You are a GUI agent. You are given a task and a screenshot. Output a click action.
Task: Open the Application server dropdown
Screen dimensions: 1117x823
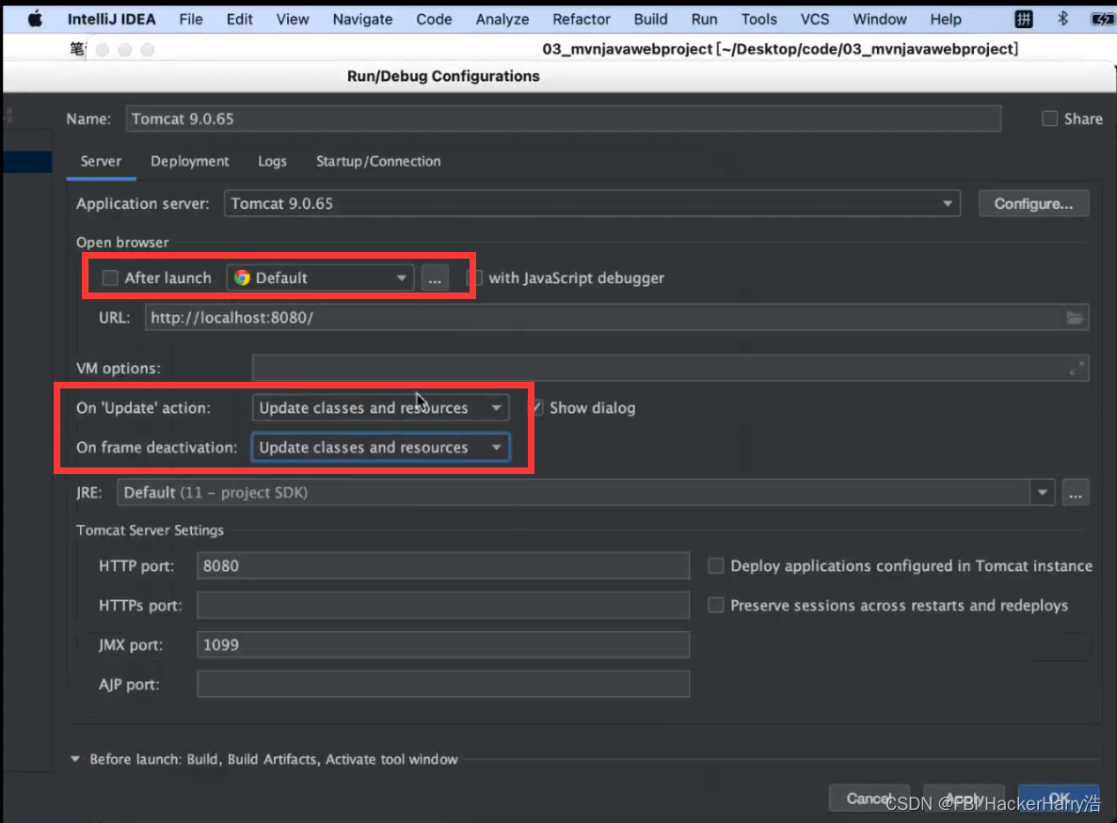(592, 203)
